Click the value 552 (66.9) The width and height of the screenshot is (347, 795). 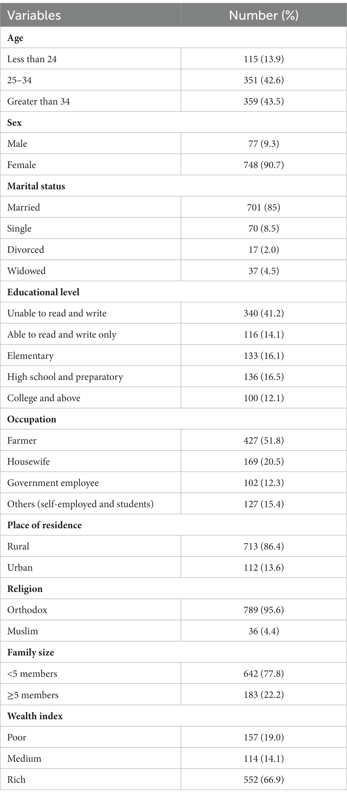pos(263,779)
